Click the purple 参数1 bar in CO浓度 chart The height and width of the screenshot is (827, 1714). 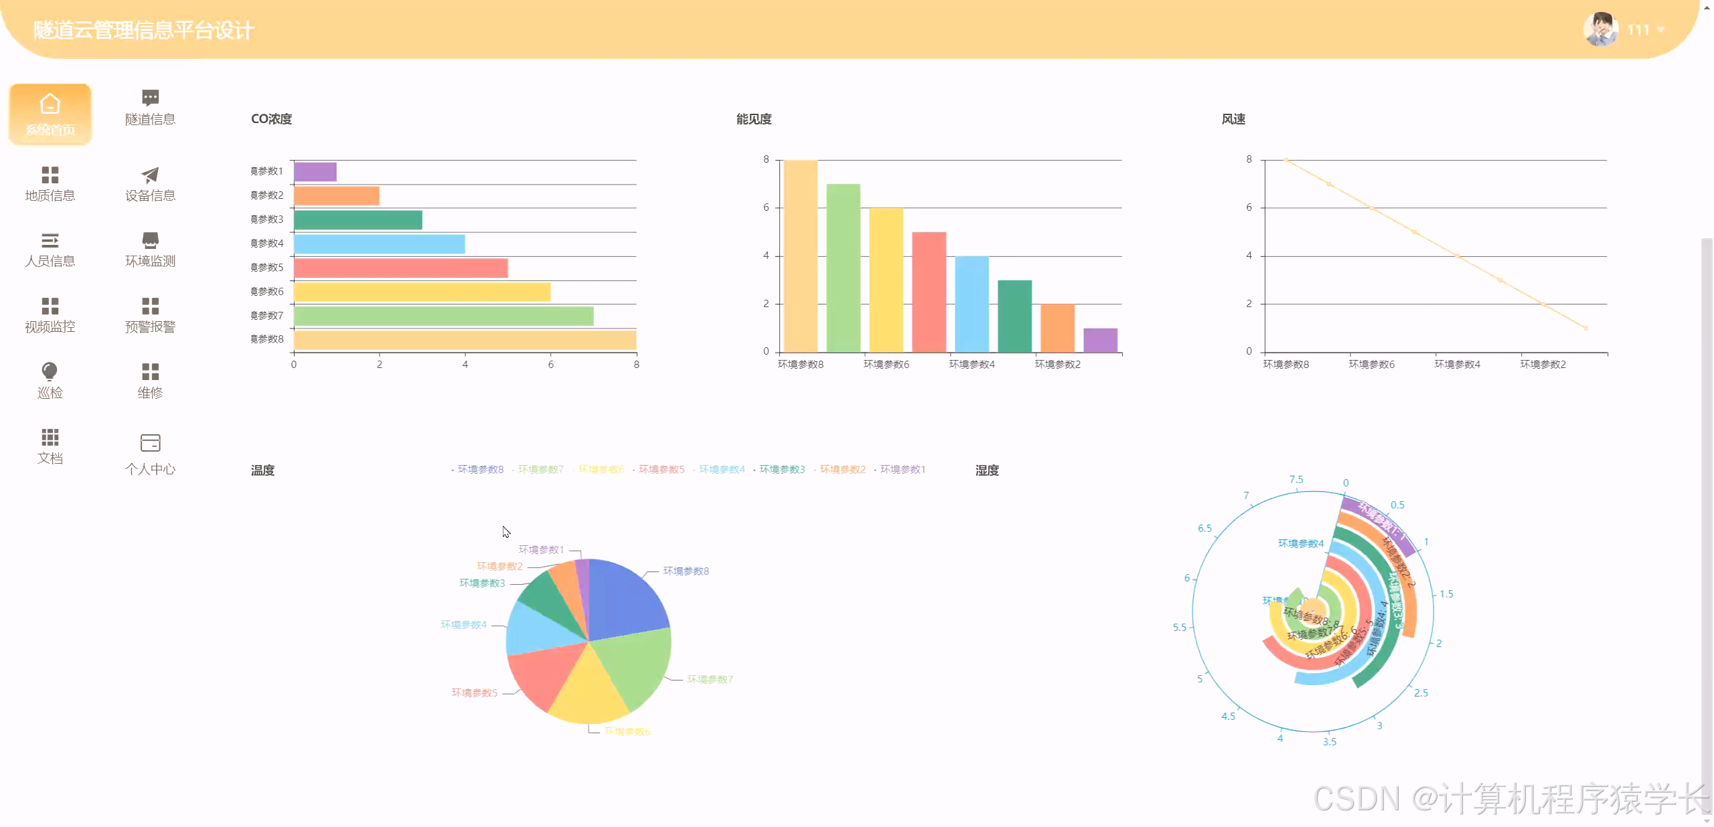(315, 172)
